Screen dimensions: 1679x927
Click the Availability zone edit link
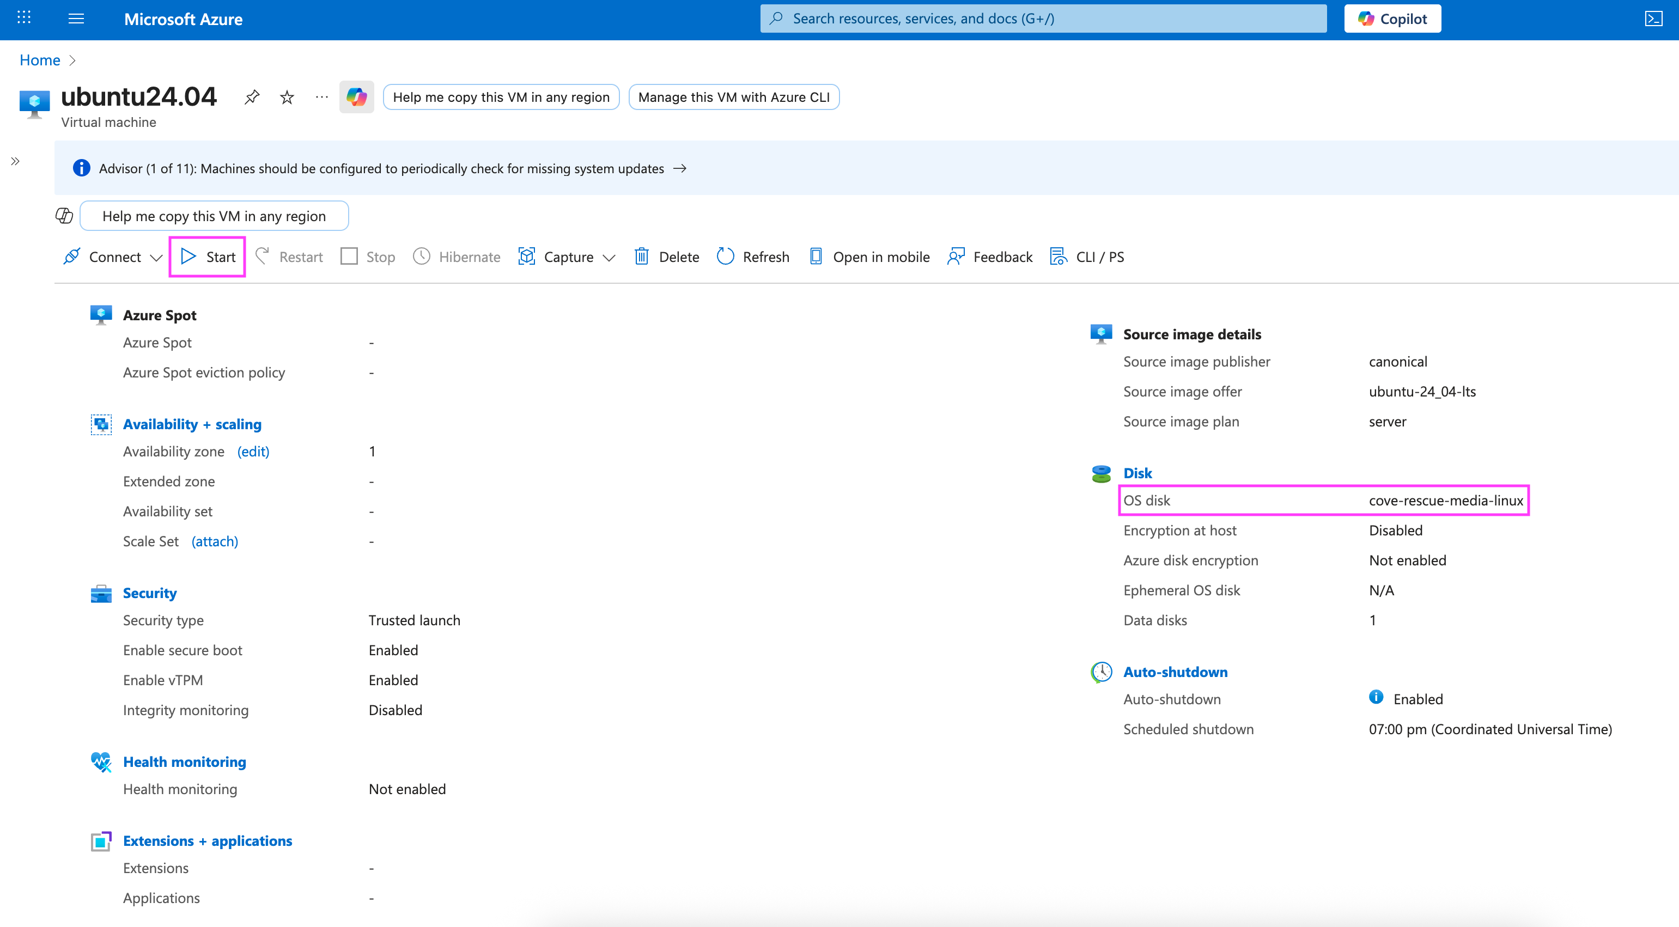click(253, 452)
